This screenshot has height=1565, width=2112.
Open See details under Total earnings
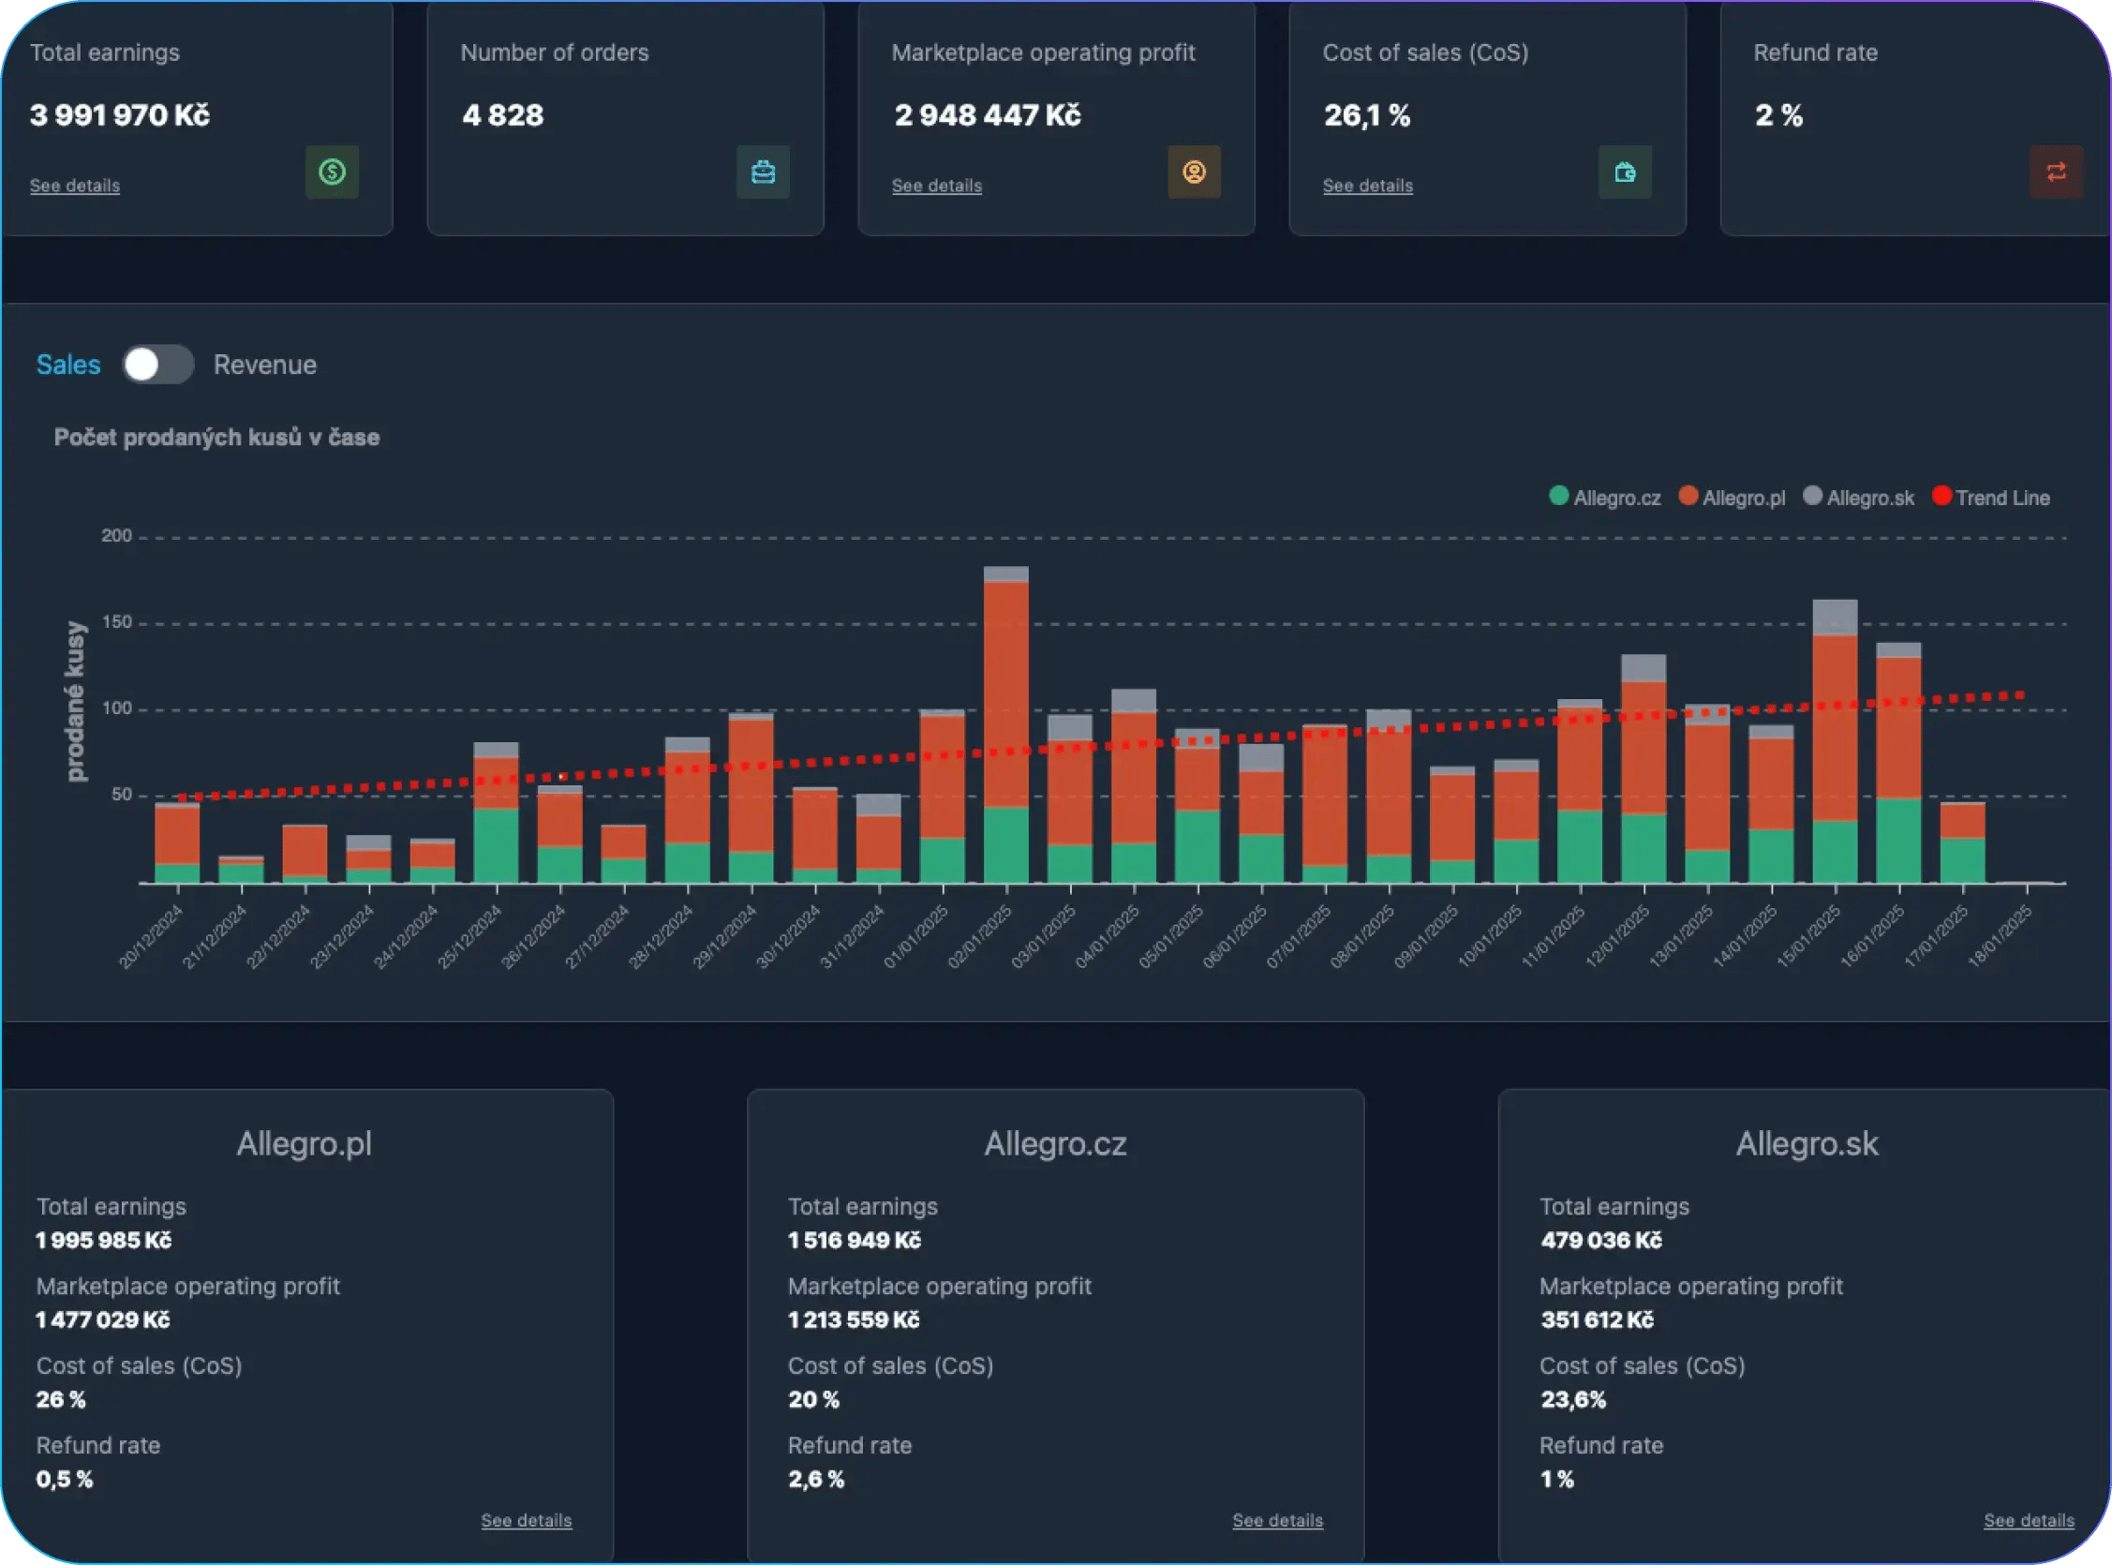pos(75,186)
